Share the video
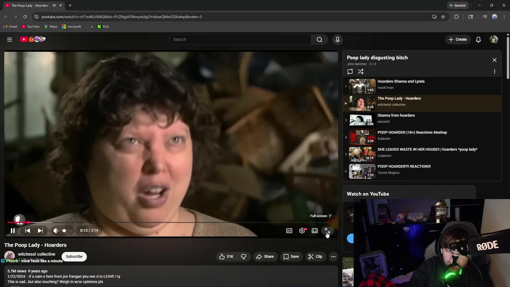 tap(265, 257)
